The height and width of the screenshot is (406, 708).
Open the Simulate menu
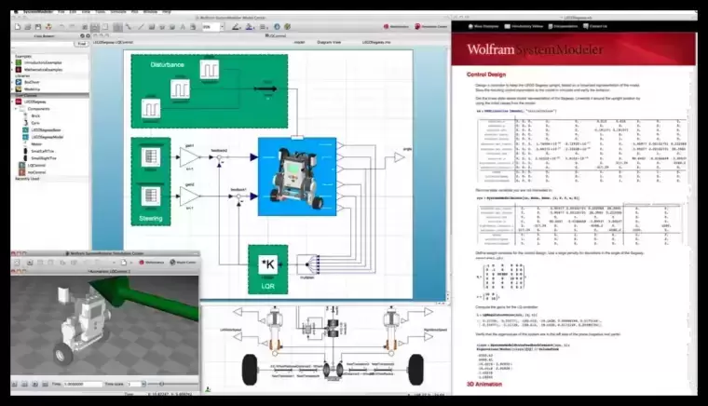pos(118,12)
